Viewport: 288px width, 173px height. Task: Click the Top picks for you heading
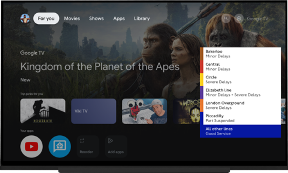pos(32,94)
